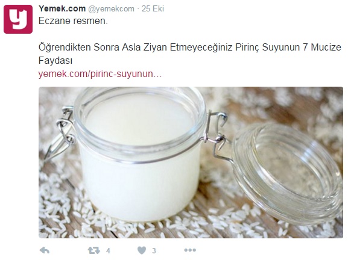Open the rice water jar photo
Viewport: 348px width, 260px height.
click(x=191, y=162)
